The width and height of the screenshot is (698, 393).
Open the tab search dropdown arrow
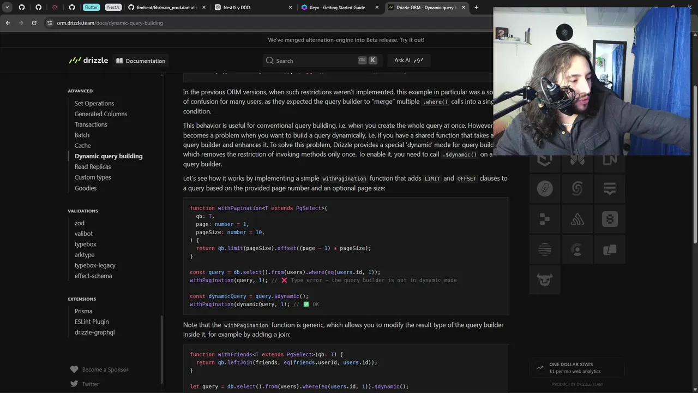[7, 7]
